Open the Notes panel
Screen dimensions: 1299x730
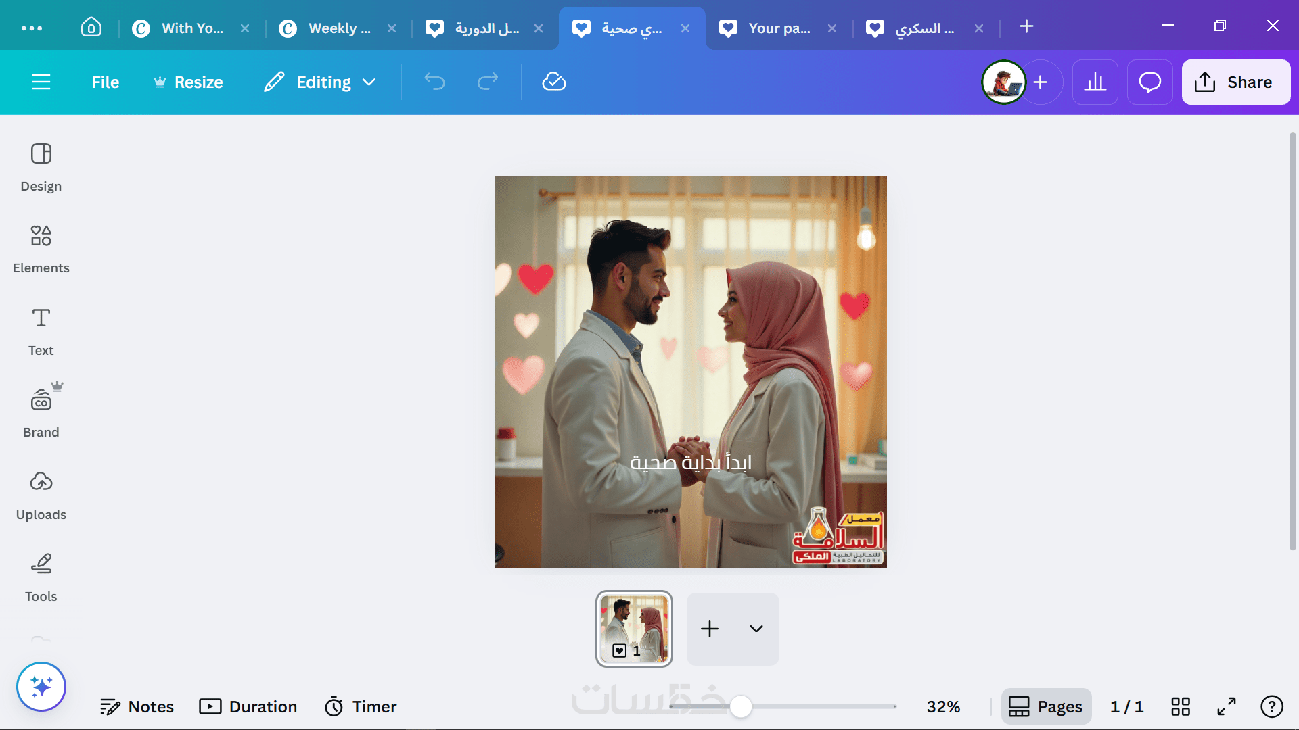[137, 706]
